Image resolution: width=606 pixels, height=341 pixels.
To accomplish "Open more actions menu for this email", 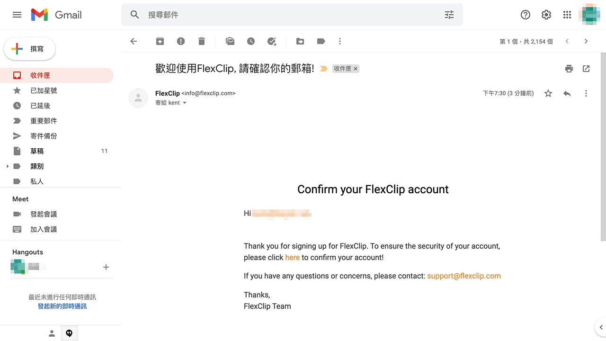I will tap(586, 93).
